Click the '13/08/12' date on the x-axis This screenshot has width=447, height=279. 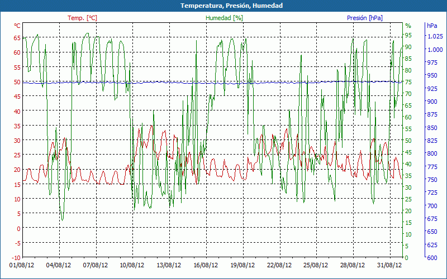pos(169,265)
